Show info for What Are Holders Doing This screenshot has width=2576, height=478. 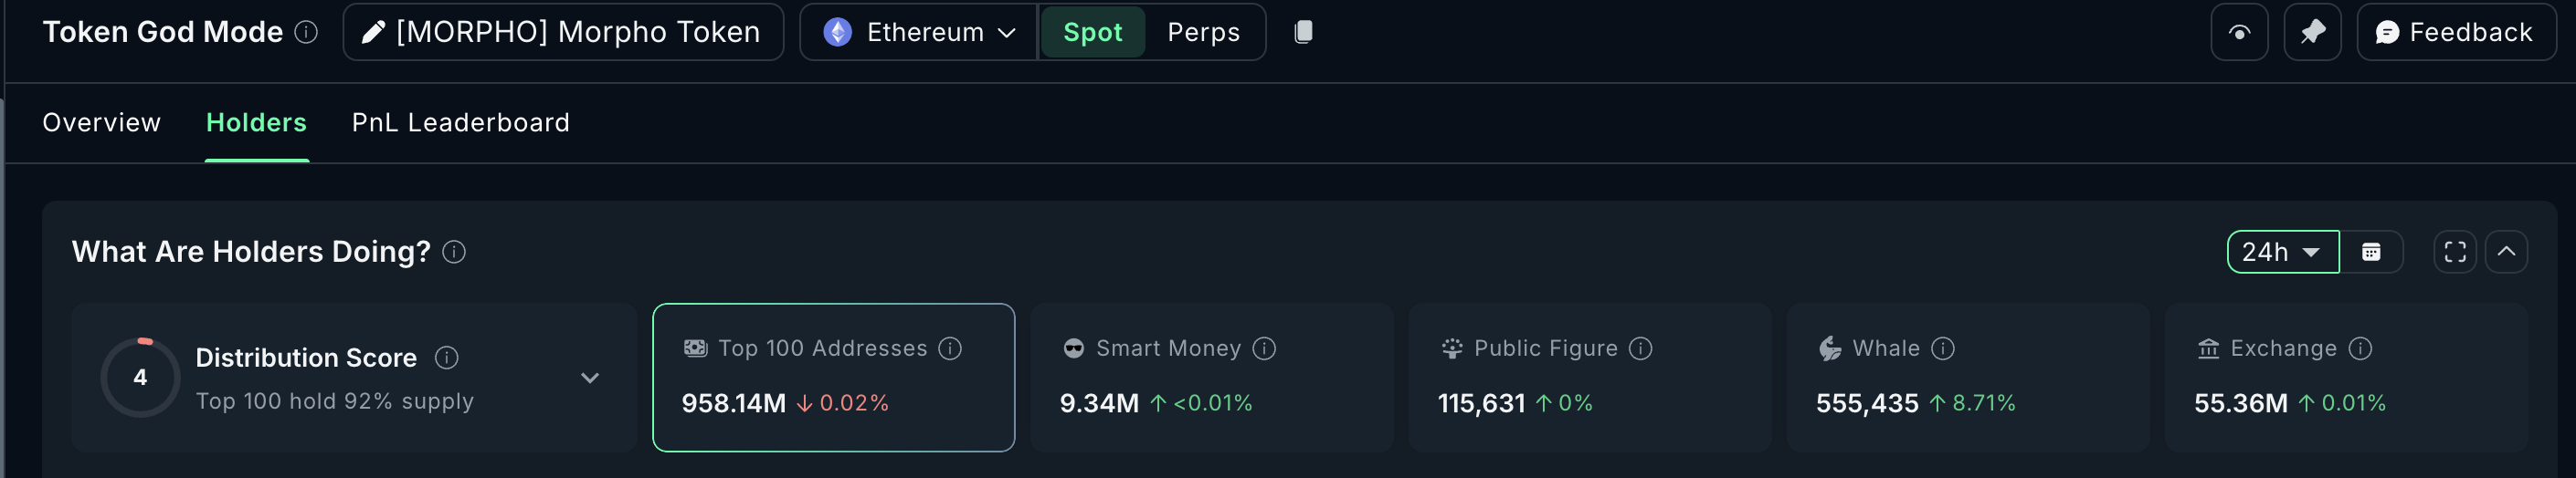click(454, 252)
